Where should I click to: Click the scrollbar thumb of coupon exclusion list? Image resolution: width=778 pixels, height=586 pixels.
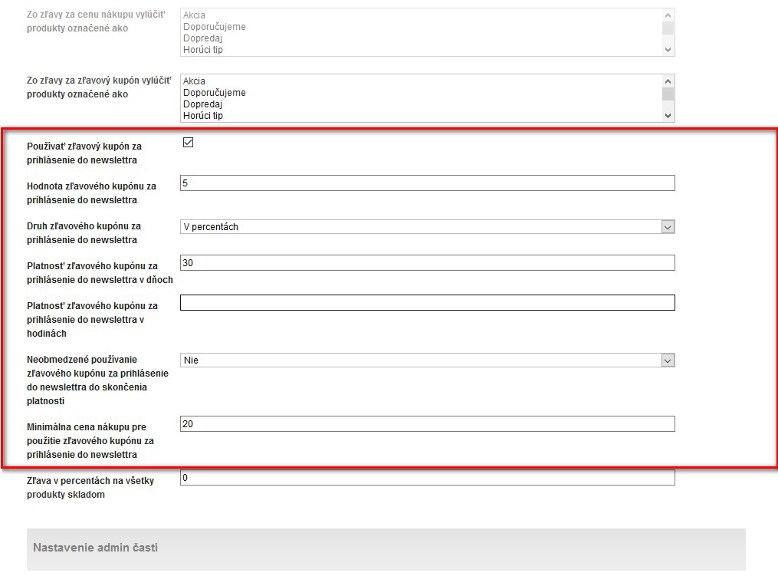pos(668,94)
